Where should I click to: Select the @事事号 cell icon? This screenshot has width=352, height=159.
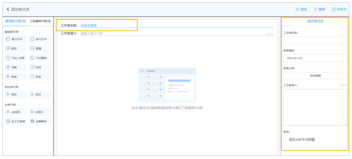pyautogui.click(x=32, y=122)
